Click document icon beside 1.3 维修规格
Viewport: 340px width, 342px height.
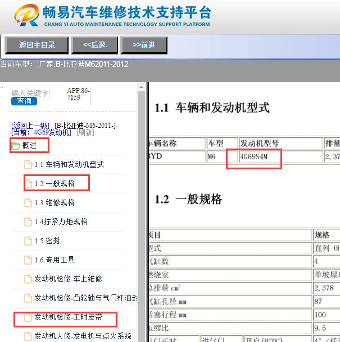pyautogui.click(x=28, y=202)
